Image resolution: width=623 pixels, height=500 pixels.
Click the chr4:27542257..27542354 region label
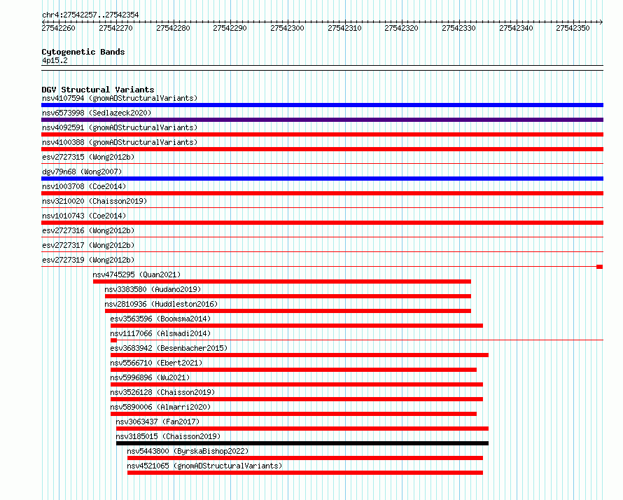click(x=90, y=15)
